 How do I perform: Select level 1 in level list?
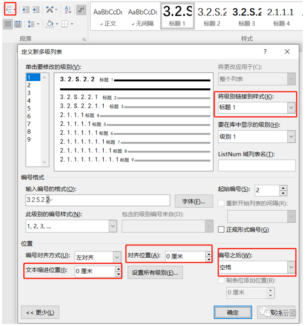tap(33, 78)
